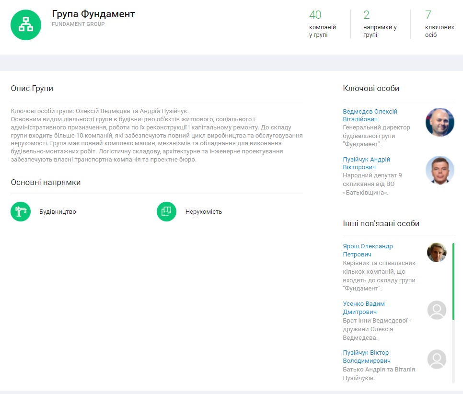Screen dimensions: 463x394
Task: Click Усенко Вадим placeholder avatar icon
Action: (x=437, y=310)
